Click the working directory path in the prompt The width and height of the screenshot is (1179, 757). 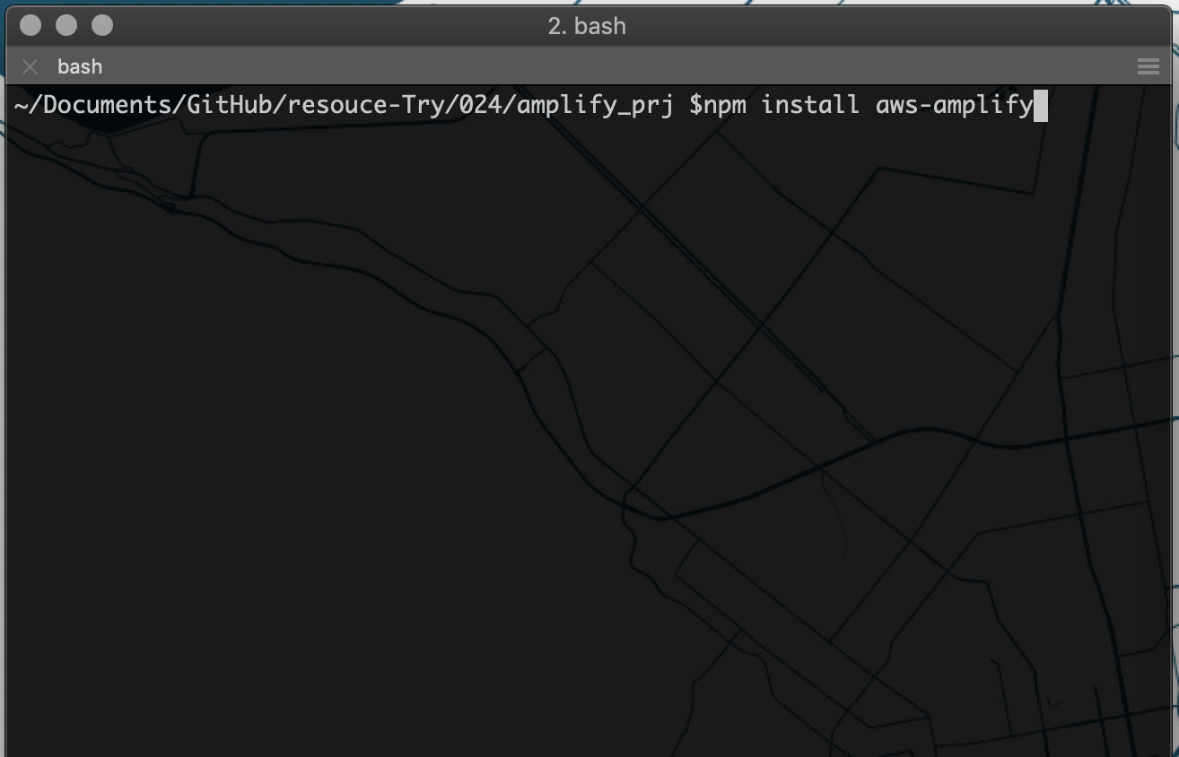[344, 105]
